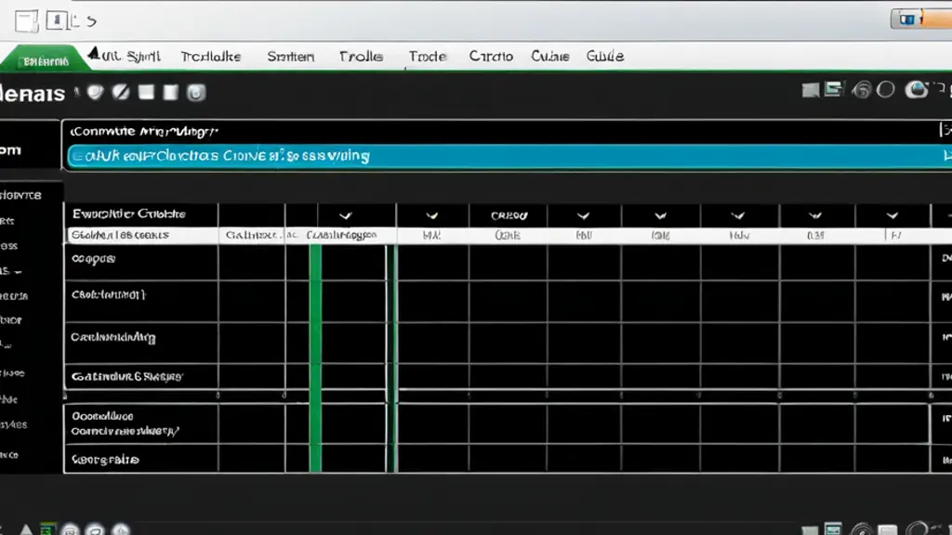Viewport: 952px width, 535px height.
Task: Select the rounded camera-like icon ending the left toolbar group
Action: pyautogui.click(x=195, y=93)
